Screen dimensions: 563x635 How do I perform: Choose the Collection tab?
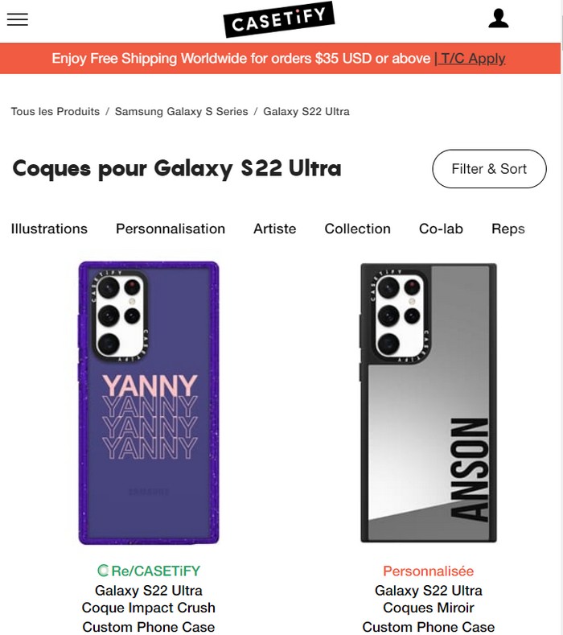pos(357,229)
